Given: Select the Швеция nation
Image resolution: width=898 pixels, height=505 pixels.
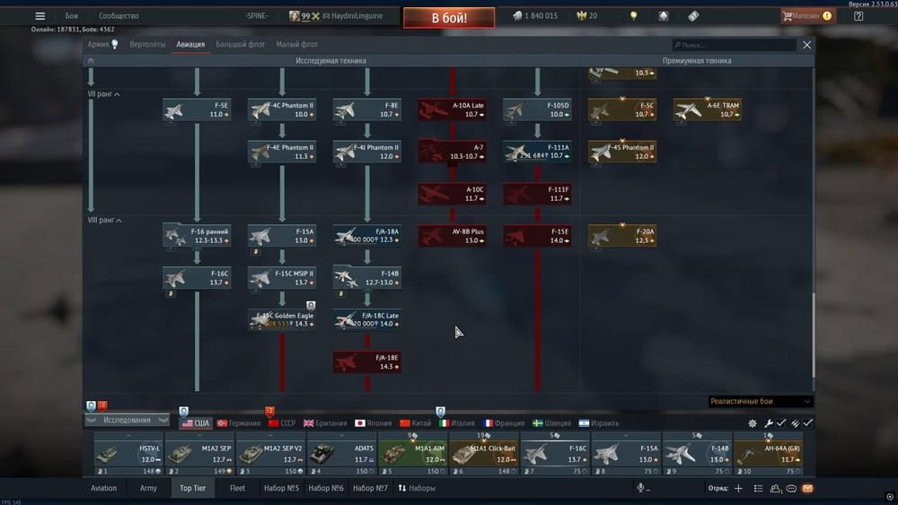Looking at the screenshot, I should (x=552, y=423).
